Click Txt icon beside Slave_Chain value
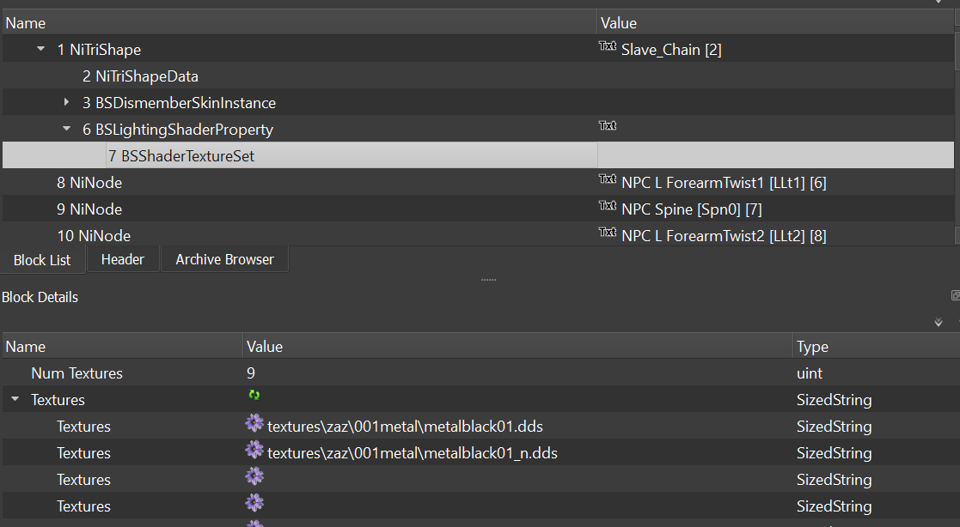 click(608, 45)
